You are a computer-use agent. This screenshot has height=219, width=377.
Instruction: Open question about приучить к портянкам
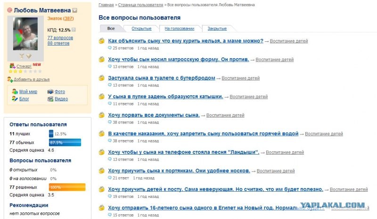coord(179,171)
